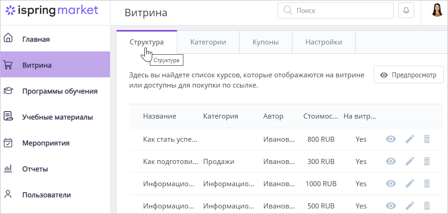The width and height of the screenshot is (448, 214).
Task: Open course 'Как стать успе...'
Action: 170,139
